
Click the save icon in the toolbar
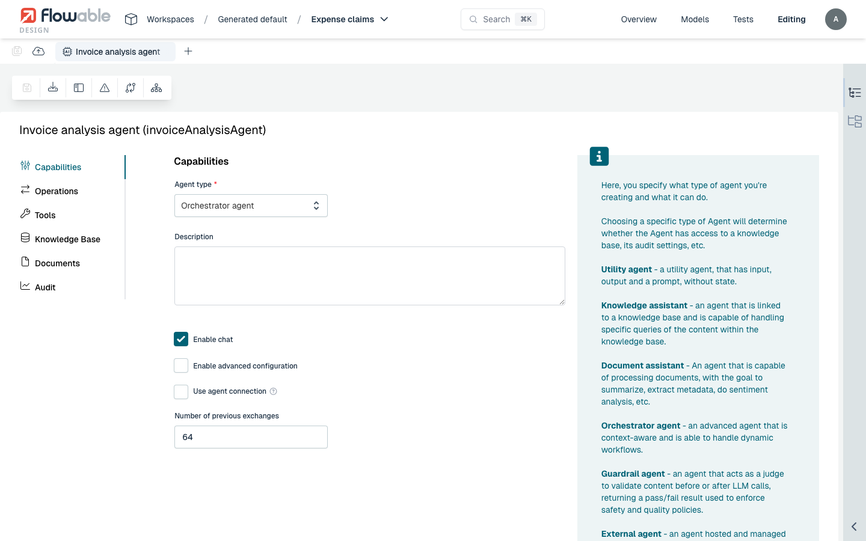[27, 88]
